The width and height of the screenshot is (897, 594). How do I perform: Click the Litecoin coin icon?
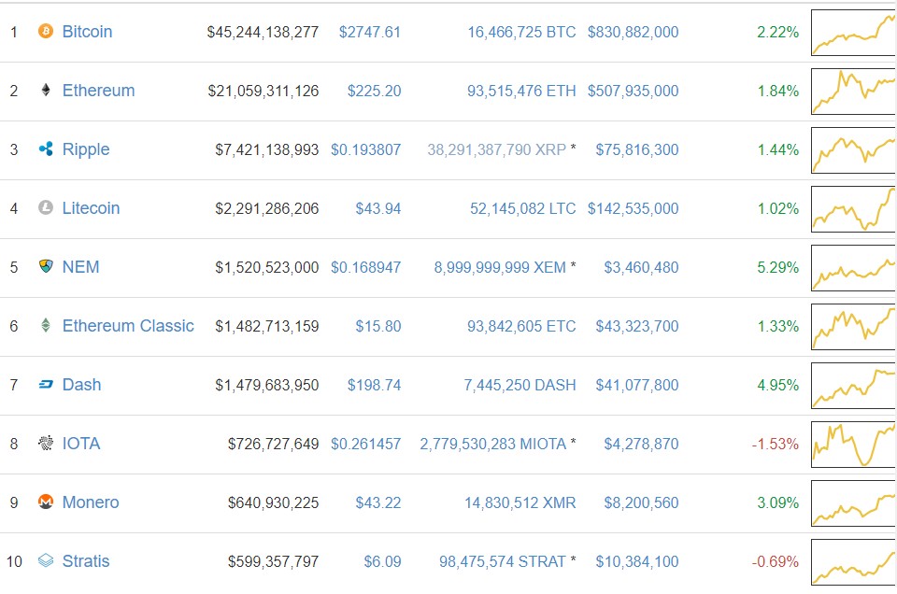pos(45,208)
